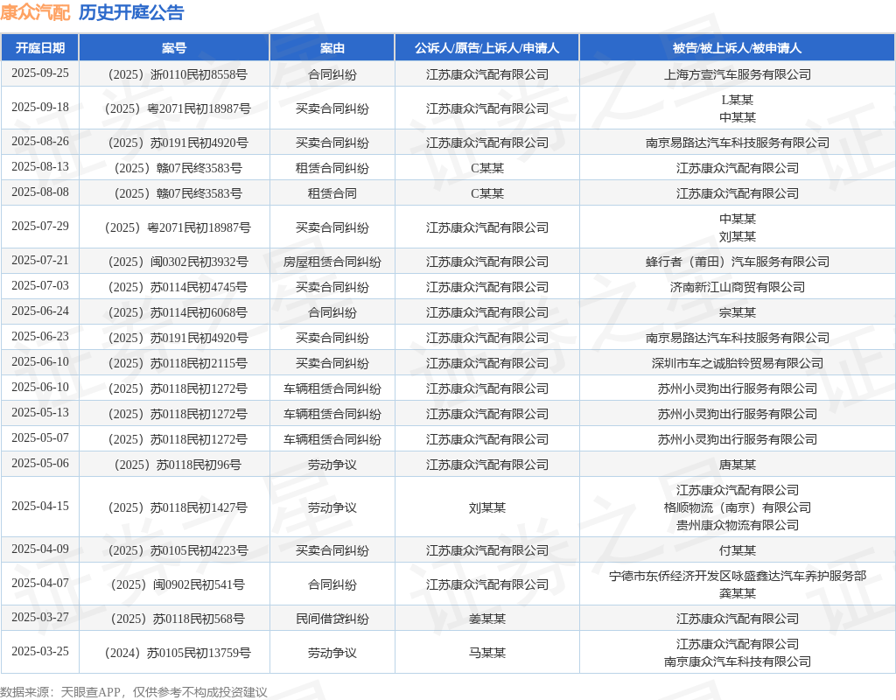896x700 pixels.
Task: Click the 公诉人/原告/上诉人/申请人 column header
Action: pyautogui.click(x=486, y=48)
